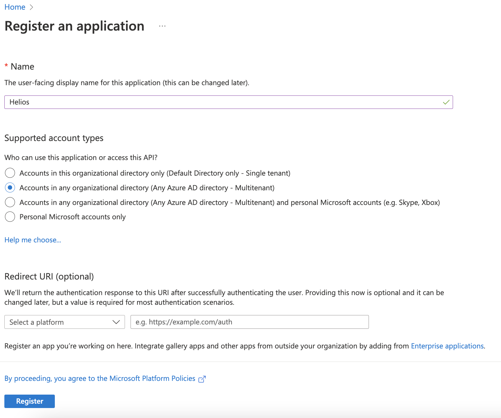
Task: Select Personal Microsoft accounts only
Action: click(x=10, y=216)
